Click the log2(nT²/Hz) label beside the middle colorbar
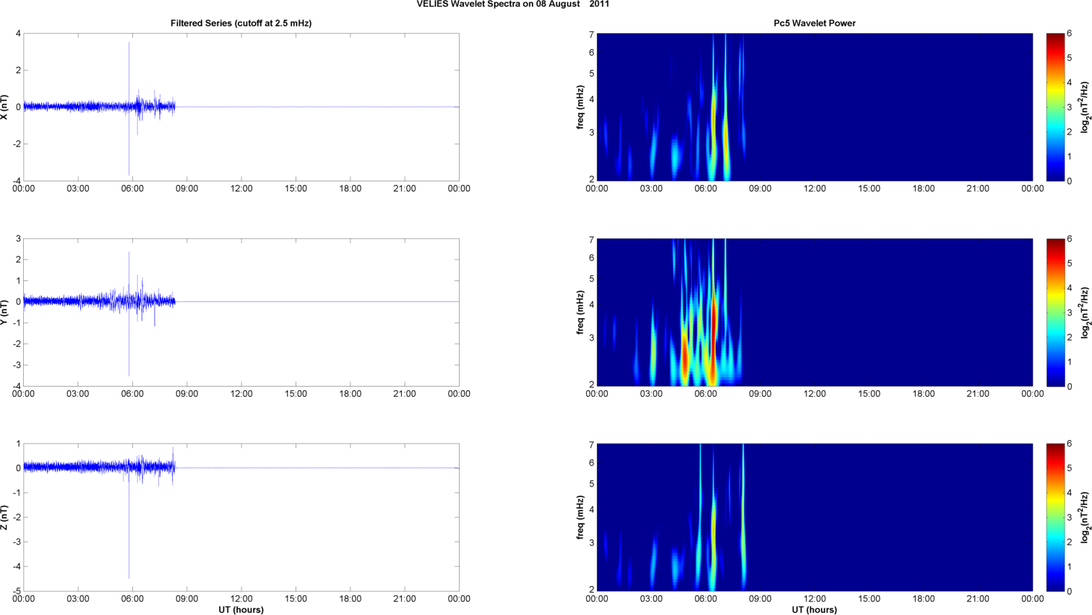 click(1085, 312)
